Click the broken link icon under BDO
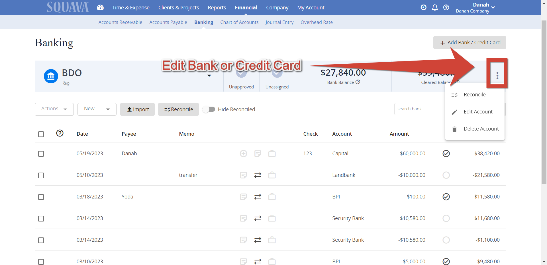The width and height of the screenshot is (547, 265). 66,84
